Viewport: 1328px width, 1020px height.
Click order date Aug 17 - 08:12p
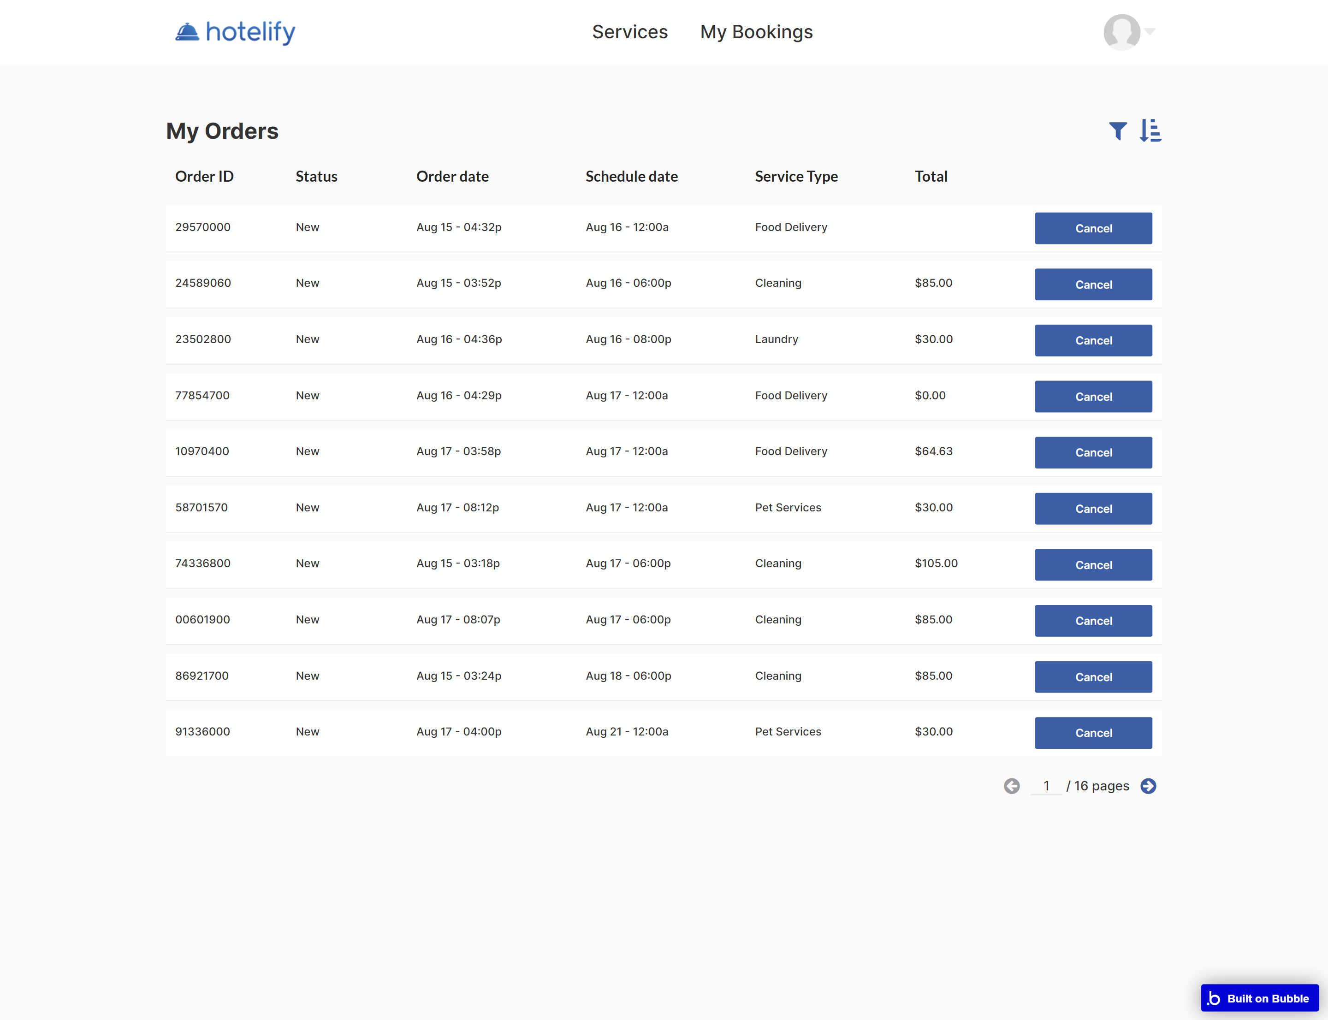click(457, 508)
